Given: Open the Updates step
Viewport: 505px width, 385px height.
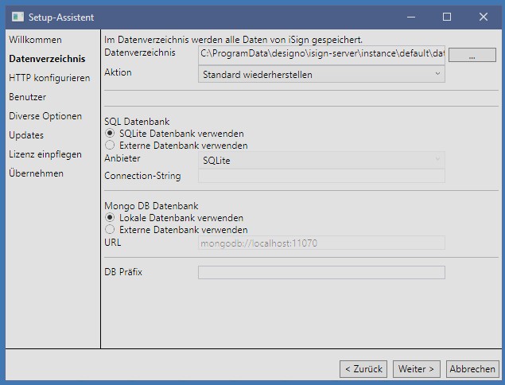Looking at the screenshot, I should 26,135.
